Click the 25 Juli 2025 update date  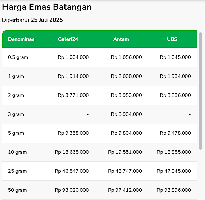click(47, 20)
